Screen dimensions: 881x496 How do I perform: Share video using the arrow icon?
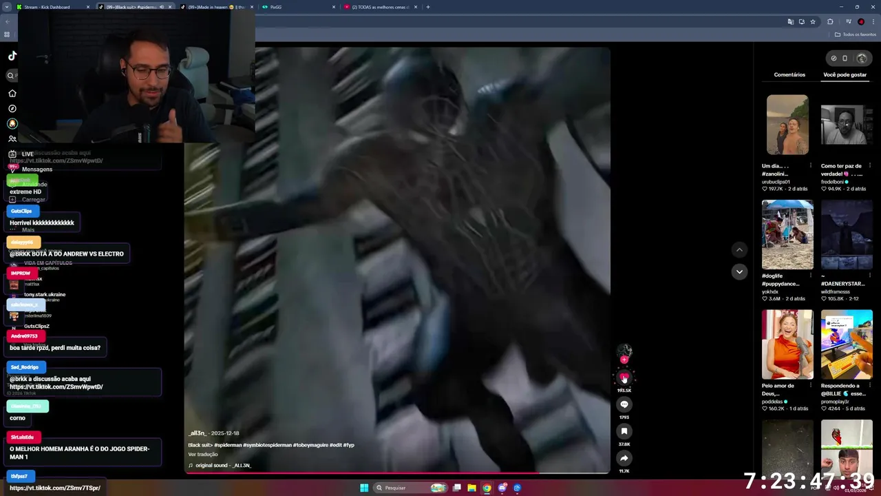(624, 458)
